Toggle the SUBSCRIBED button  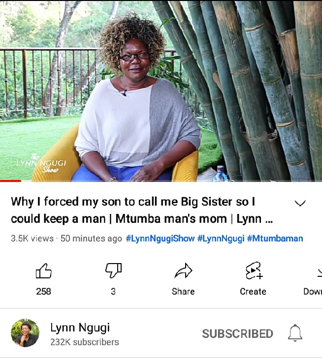click(x=237, y=333)
